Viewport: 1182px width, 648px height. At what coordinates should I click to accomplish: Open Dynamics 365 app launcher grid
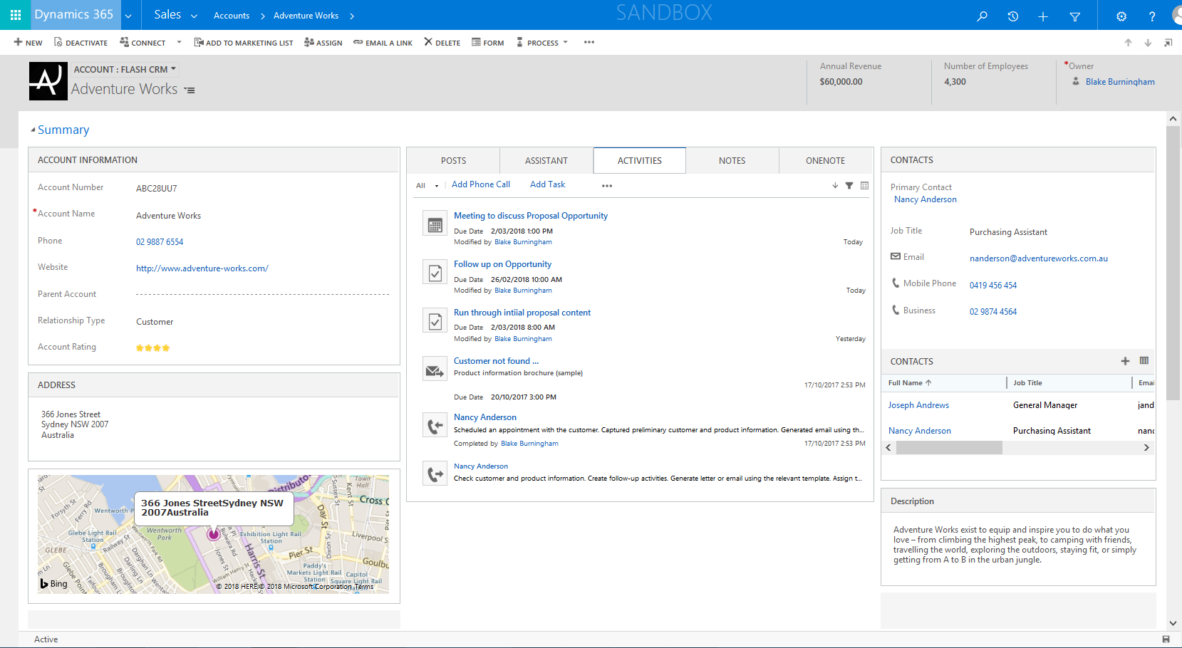16,15
